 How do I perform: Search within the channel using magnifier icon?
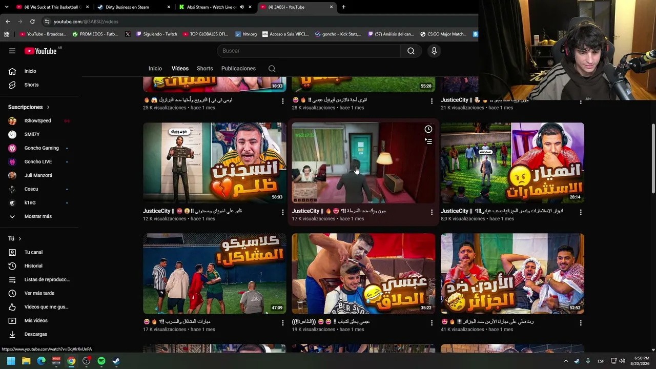[x=272, y=69]
